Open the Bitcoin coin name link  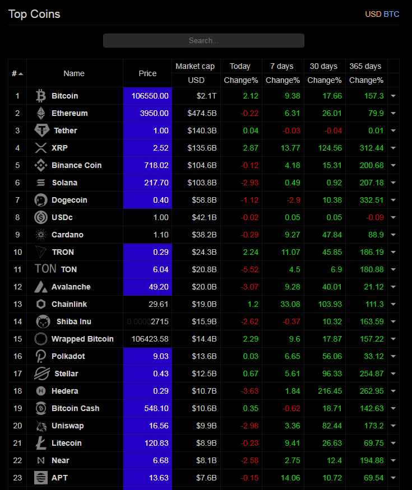65,96
